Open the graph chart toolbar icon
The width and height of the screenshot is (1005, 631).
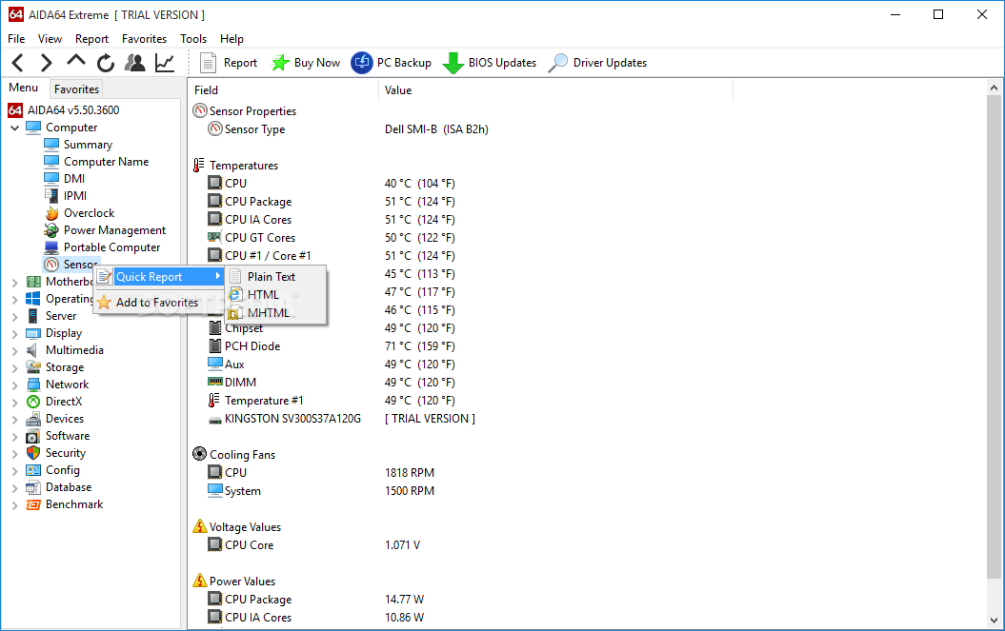pos(165,63)
